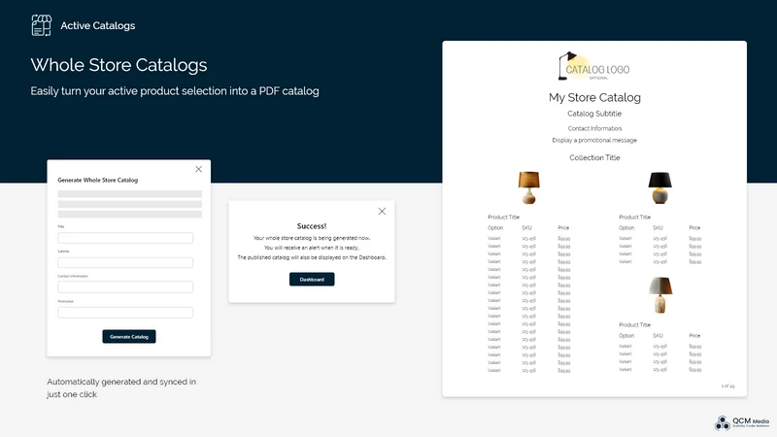Click 'Contact Information' in catalog preview

point(594,128)
